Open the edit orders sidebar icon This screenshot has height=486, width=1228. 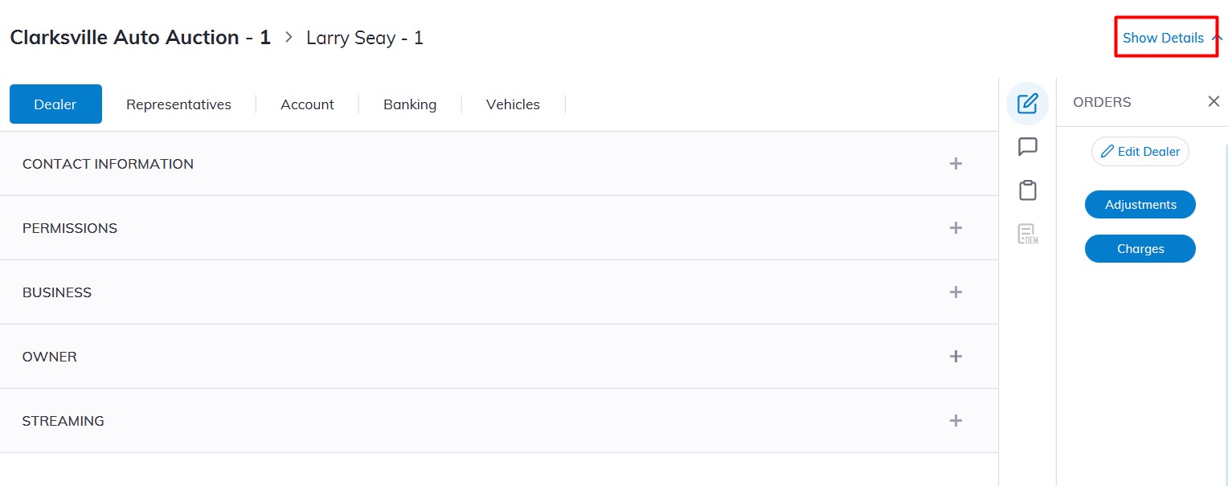pos(1027,104)
